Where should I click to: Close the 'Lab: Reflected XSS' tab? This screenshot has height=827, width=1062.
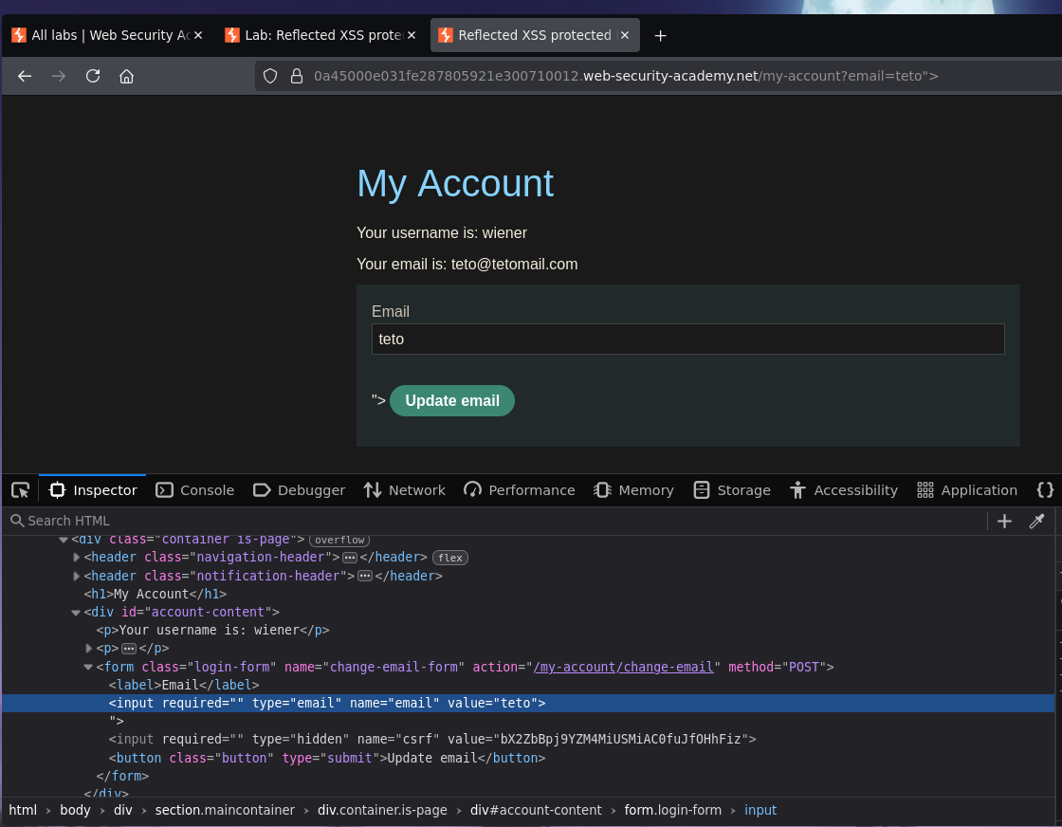(x=412, y=35)
